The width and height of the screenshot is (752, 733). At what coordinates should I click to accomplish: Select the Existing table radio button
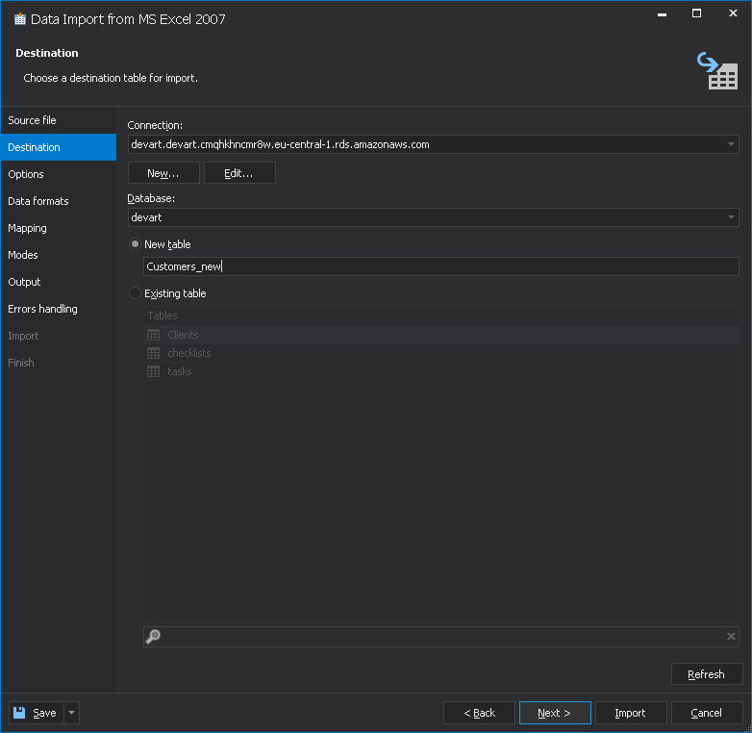click(x=136, y=293)
